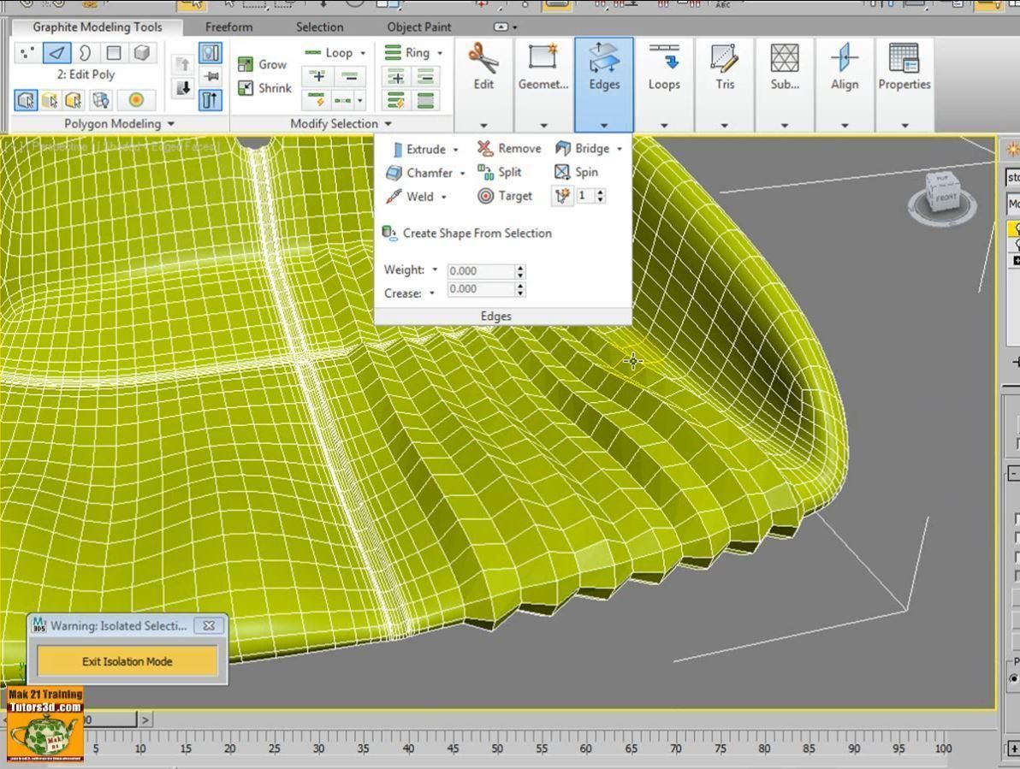1020x769 pixels.
Task: Click the Weight value input field
Action: [481, 271]
